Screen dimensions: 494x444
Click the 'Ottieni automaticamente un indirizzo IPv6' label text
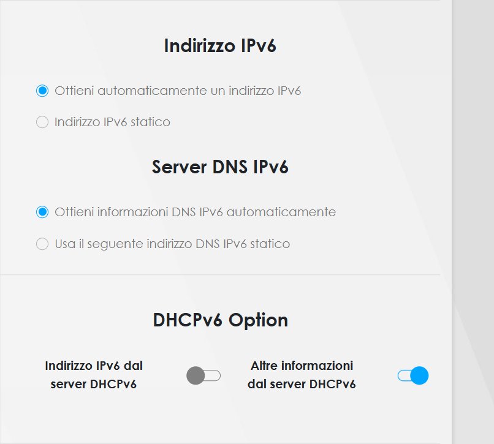(x=178, y=91)
